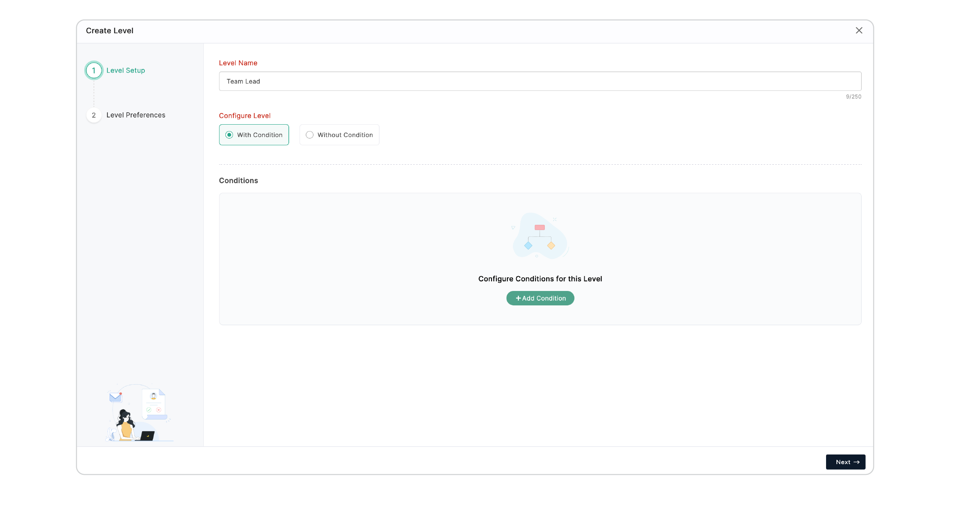Click the Create Level dialog title
962x513 pixels.
109,31
